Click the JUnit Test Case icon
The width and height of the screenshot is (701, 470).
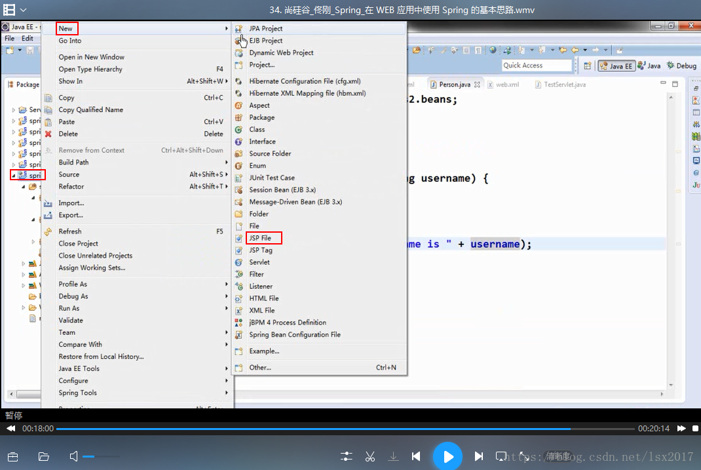click(x=238, y=178)
